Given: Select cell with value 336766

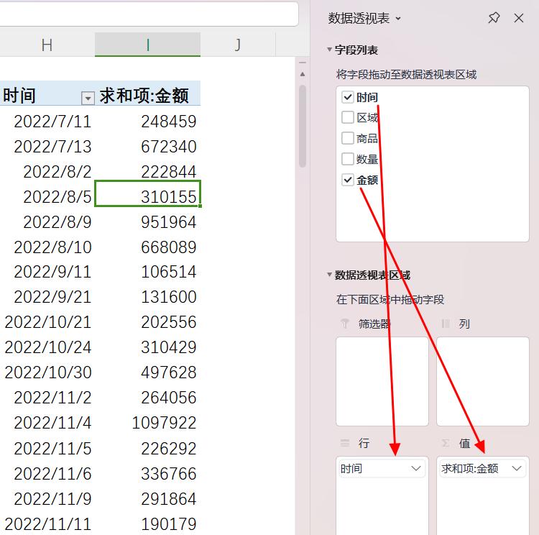Looking at the screenshot, I should [x=147, y=473].
